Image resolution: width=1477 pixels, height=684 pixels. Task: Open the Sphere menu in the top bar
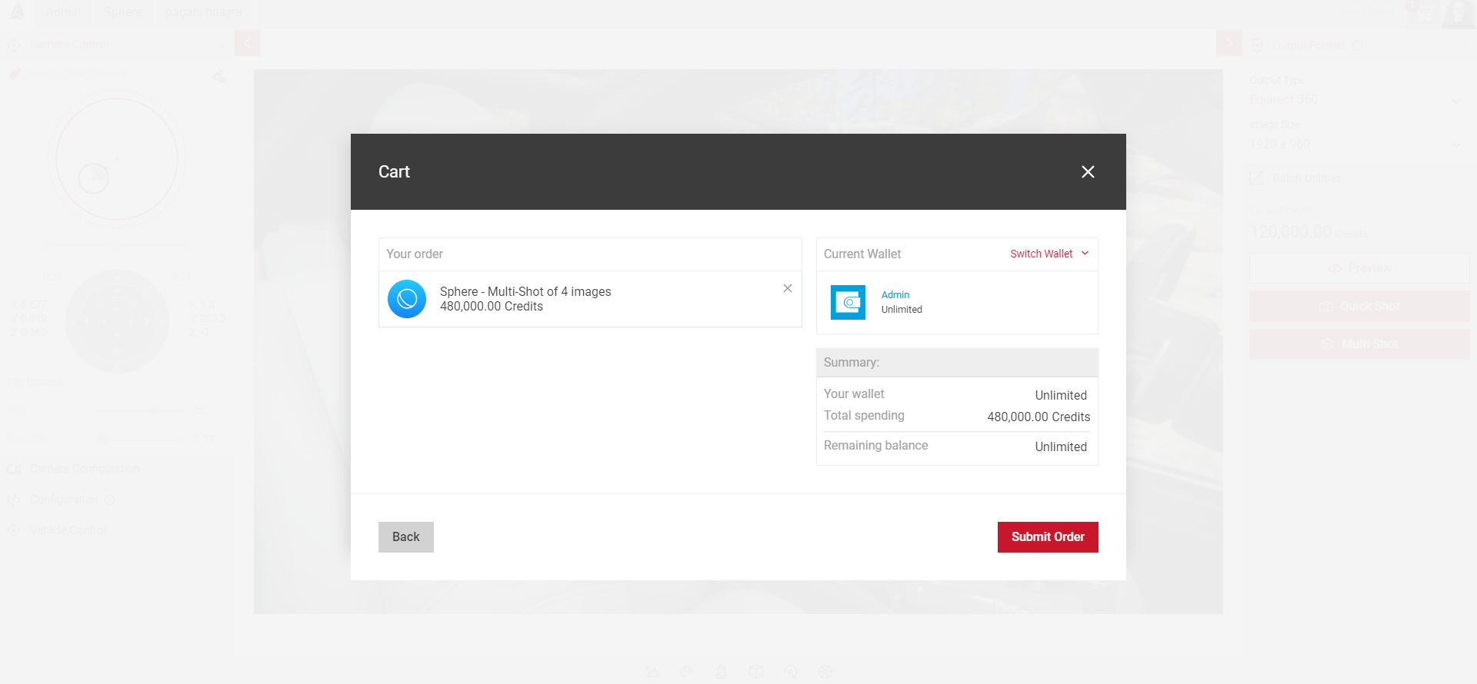click(x=123, y=12)
